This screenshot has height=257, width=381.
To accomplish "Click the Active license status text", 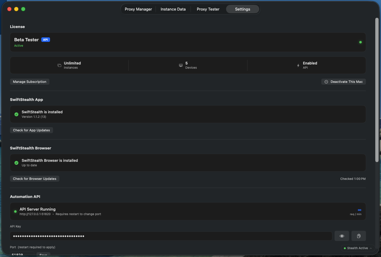I will click(x=19, y=46).
